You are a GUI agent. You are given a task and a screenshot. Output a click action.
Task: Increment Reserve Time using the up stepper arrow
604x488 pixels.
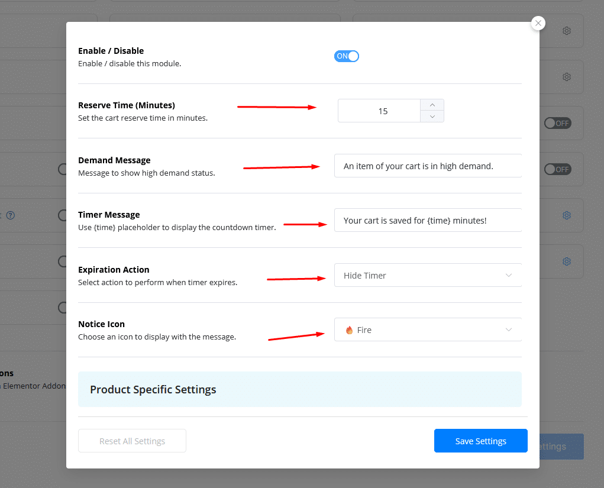[432, 105]
